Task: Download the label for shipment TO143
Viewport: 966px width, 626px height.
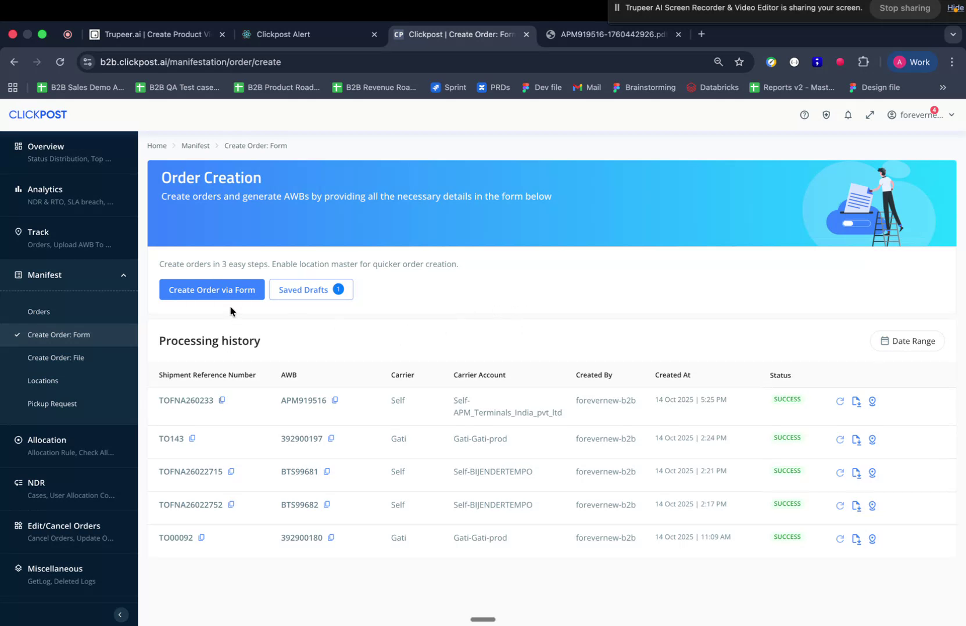Action: pos(856,440)
